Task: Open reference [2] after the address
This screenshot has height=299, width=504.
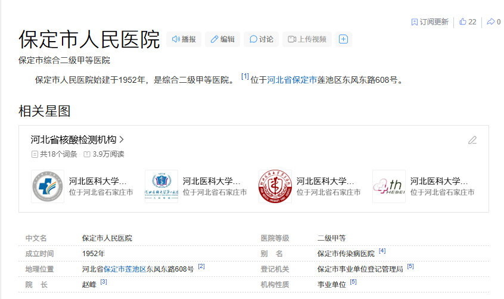Action: 201,266
